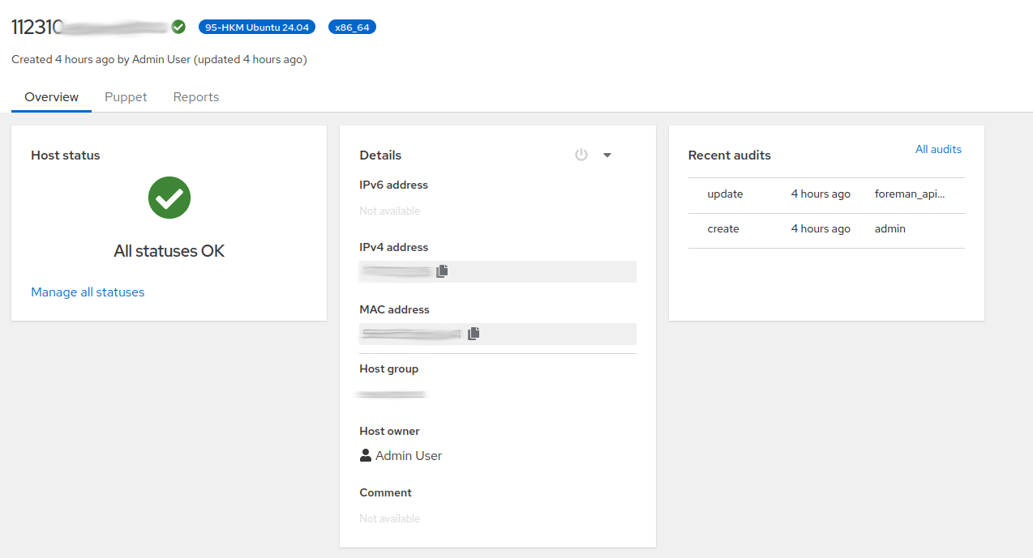Expand the Details card dropdown caret
Image resolution: width=1033 pixels, height=558 pixels.
pos(607,155)
